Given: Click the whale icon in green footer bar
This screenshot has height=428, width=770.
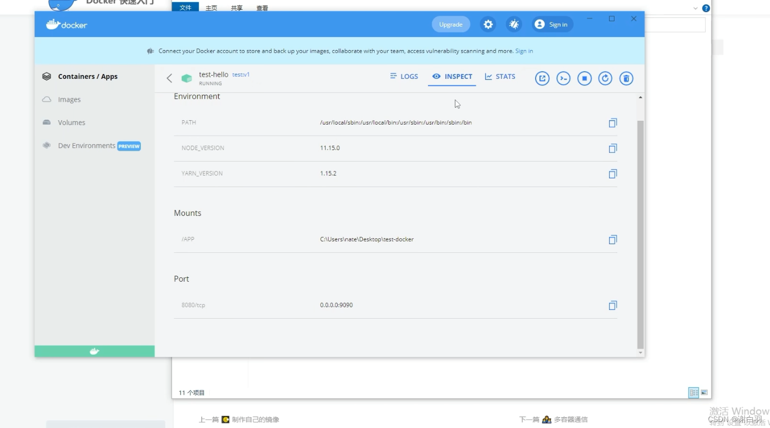Looking at the screenshot, I should point(94,351).
